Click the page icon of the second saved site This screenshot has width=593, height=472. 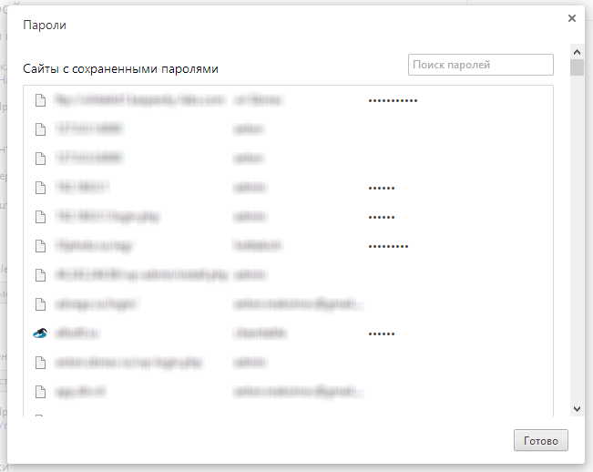coord(39,129)
